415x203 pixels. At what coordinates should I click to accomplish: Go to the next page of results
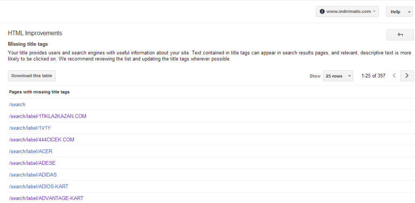407,76
